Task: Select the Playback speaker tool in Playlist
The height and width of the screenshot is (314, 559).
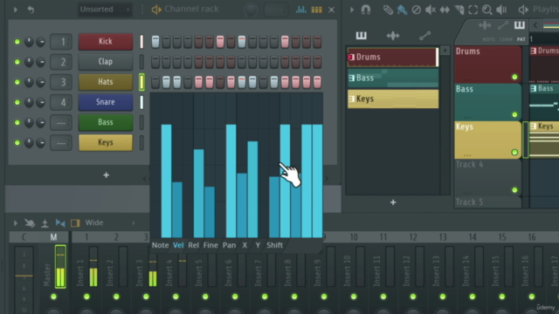Action: [x=501, y=10]
